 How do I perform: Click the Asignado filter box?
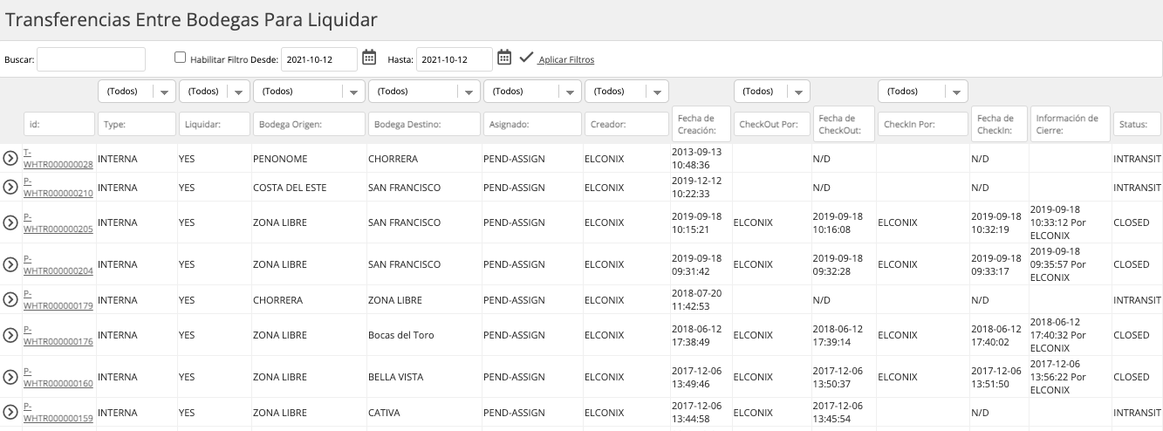point(532,124)
